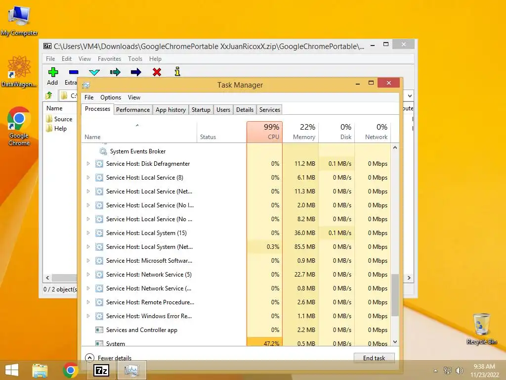Image resolution: width=506 pixels, height=380 pixels.
Task: Click the process list scrollbar thumb
Action: [x=395, y=295]
